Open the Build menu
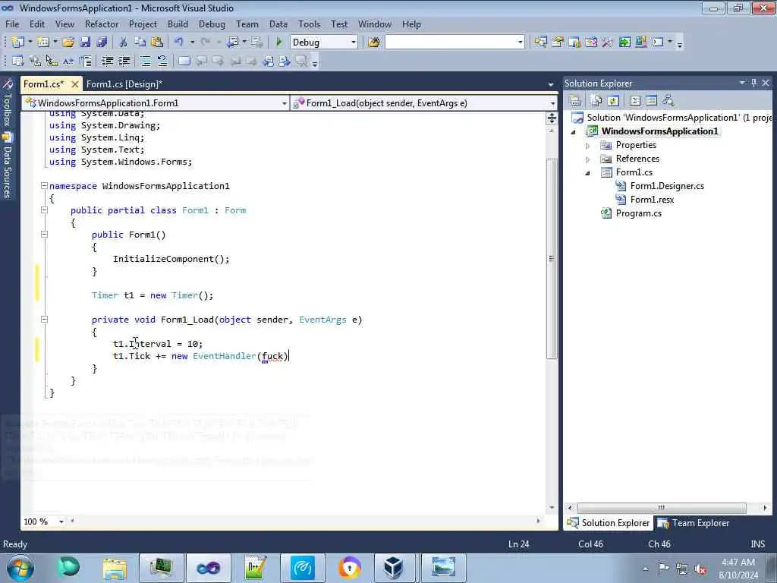This screenshot has width=777, height=583. point(178,24)
